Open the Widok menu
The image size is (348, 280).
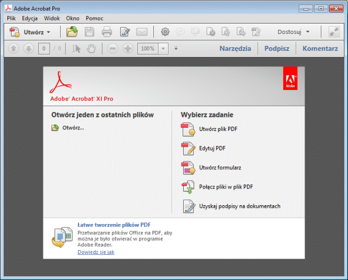52,18
